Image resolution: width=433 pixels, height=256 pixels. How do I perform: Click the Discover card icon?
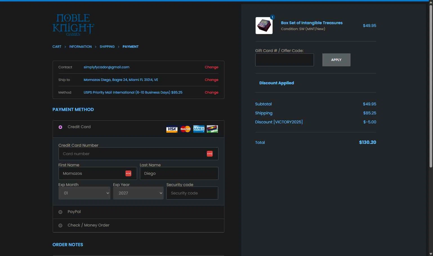(212, 129)
